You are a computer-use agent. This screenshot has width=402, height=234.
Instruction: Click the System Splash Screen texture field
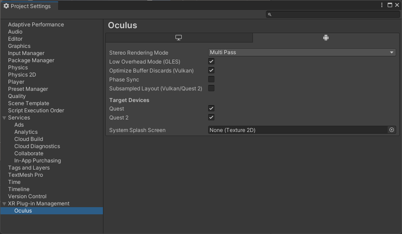[x=302, y=130]
